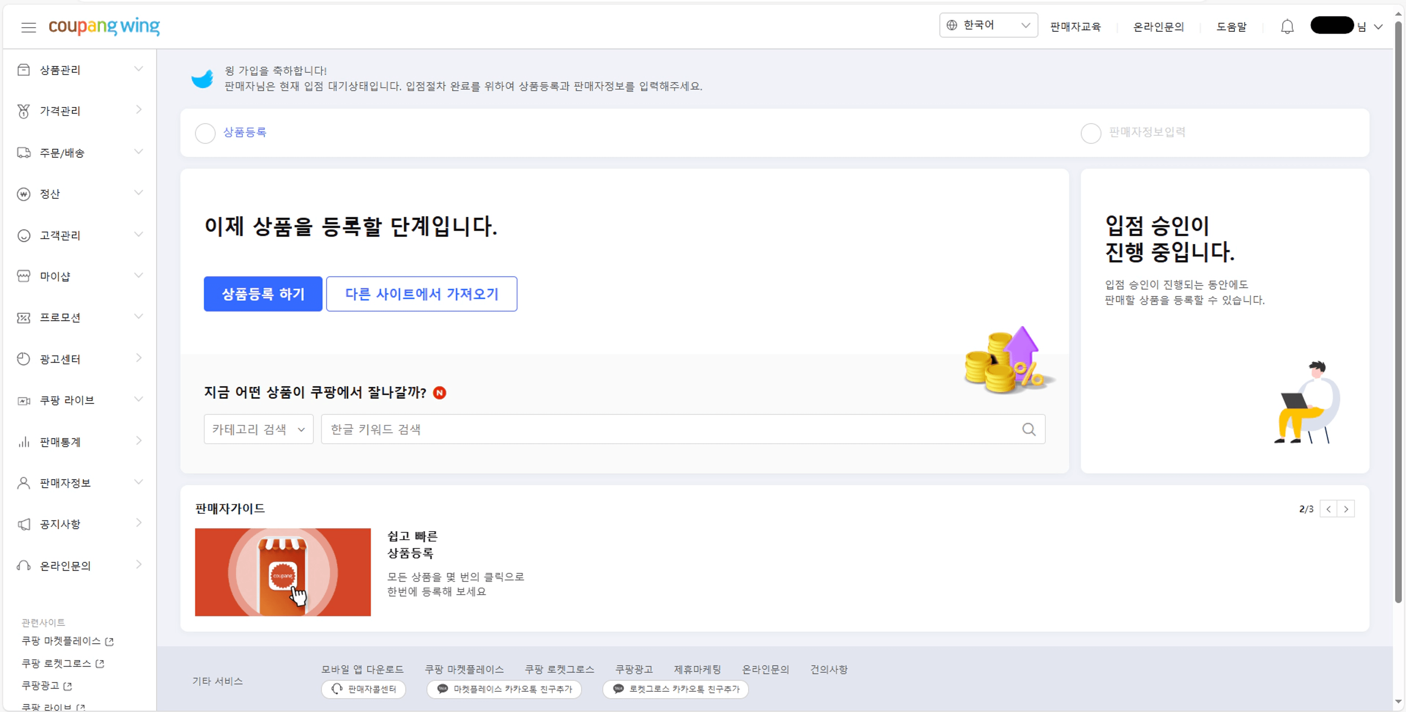
Task: Open the 카테고리 검색 dropdown
Action: [259, 429]
